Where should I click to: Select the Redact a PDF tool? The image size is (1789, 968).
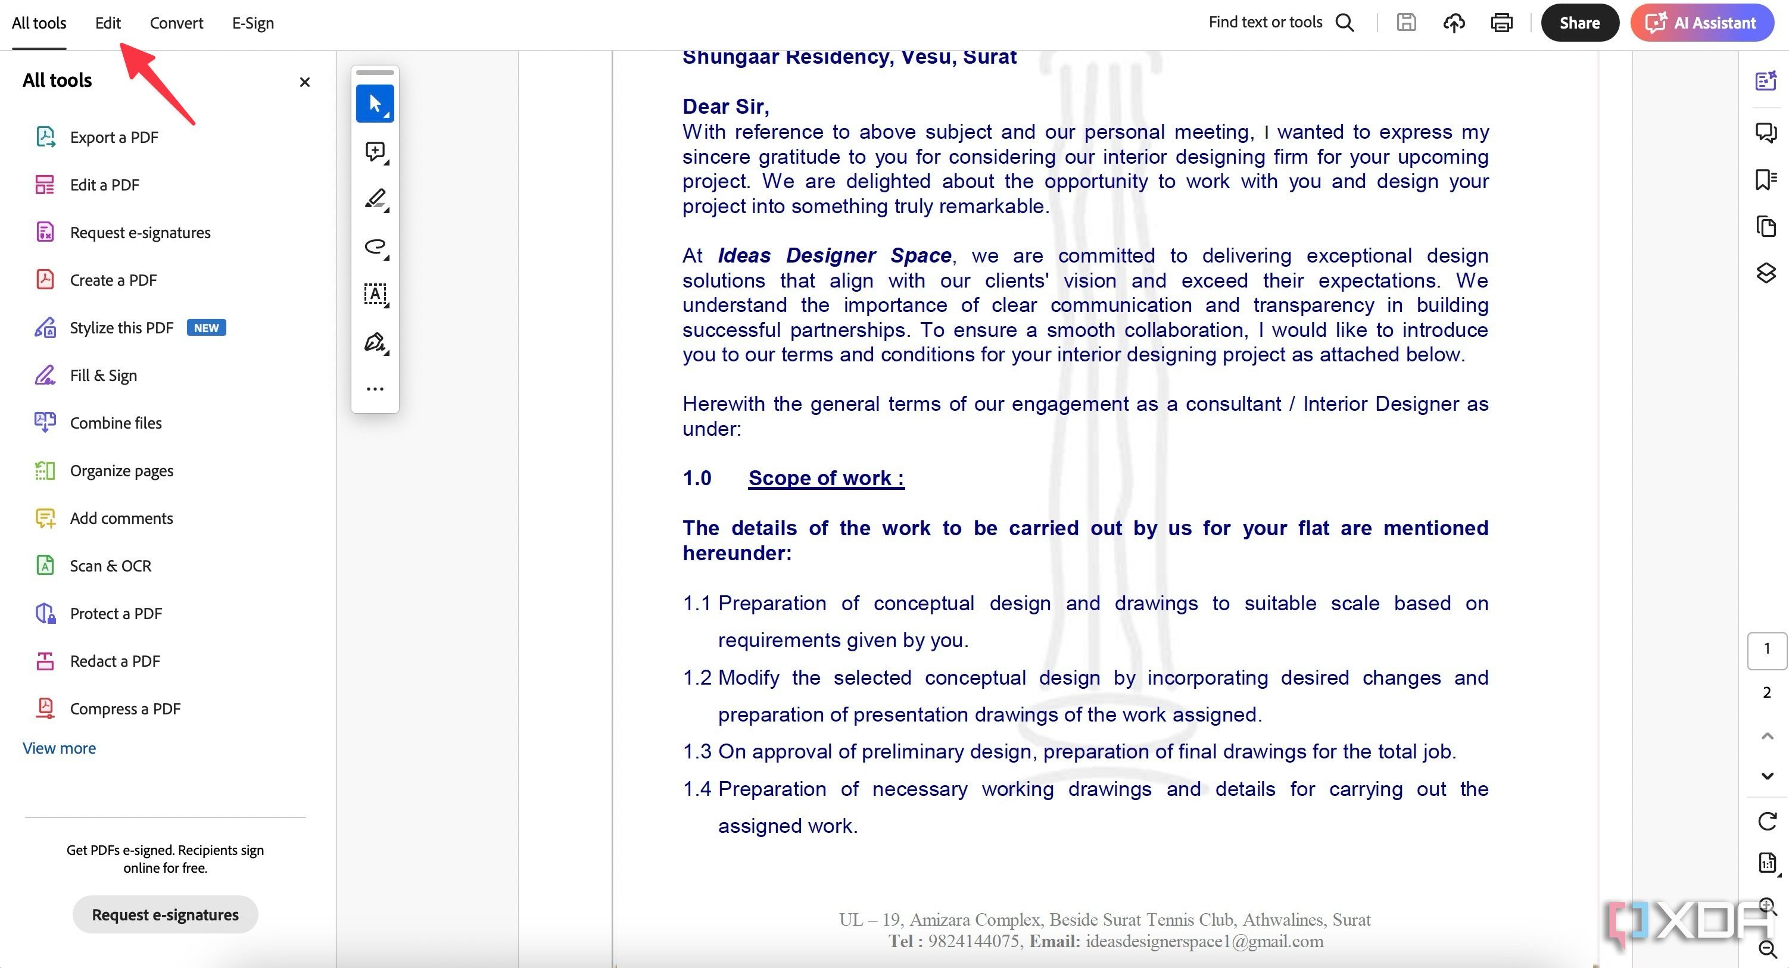tap(114, 661)
